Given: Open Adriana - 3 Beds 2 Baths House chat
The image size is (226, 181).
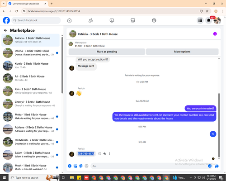Looking at the screenshot, I should click(x=30, y=129).
